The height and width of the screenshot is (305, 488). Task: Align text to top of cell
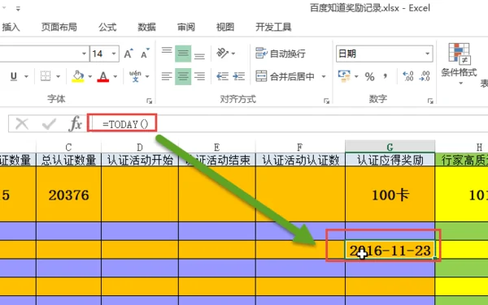pos(167,51)
